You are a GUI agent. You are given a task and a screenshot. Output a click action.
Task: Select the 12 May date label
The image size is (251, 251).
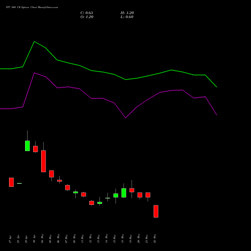[91, 238]
